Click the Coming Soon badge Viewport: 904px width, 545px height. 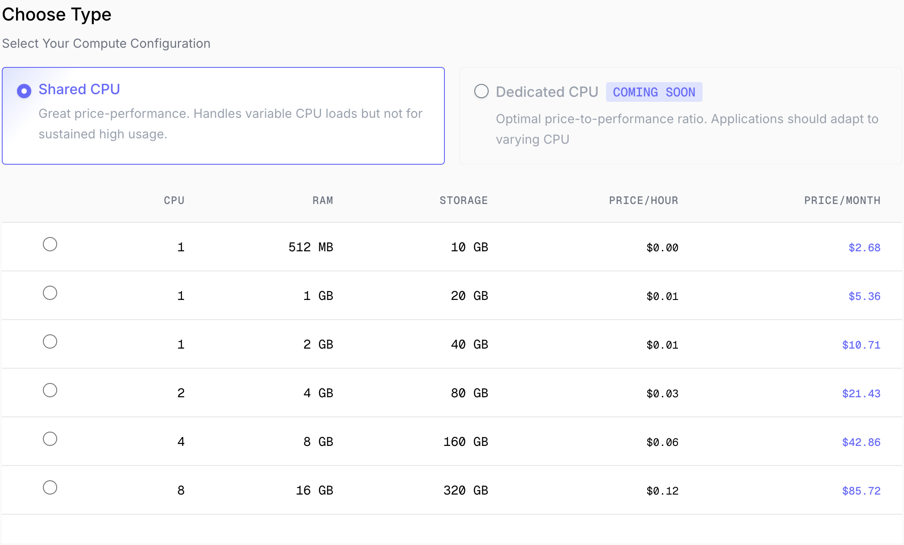coord(654,92)
